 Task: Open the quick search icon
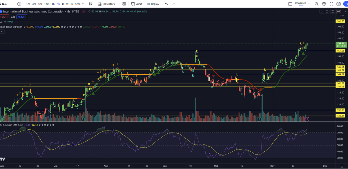tap(316, 4)
